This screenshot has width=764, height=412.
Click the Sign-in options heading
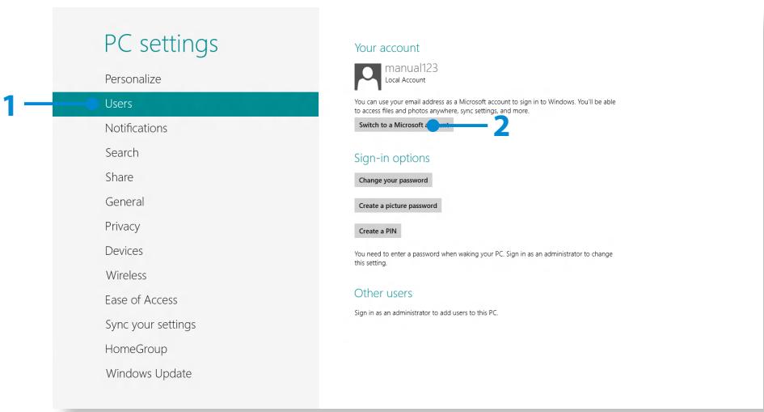click(x=392, y=158)
